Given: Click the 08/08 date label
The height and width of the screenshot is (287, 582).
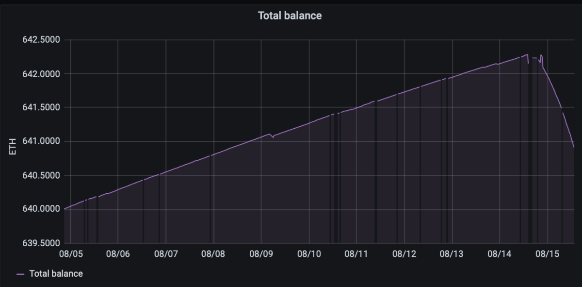Looking at the screenshot, I should (x=213, y=253).
